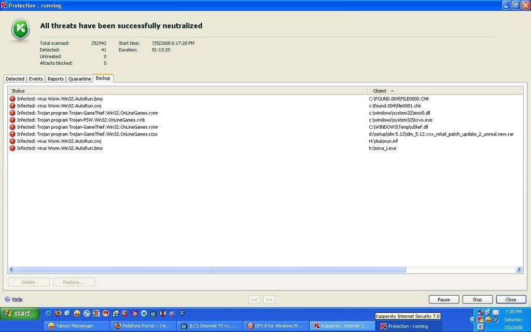
Task: Click the Kaspersky icon in title bar
Action: pos(4,5)
